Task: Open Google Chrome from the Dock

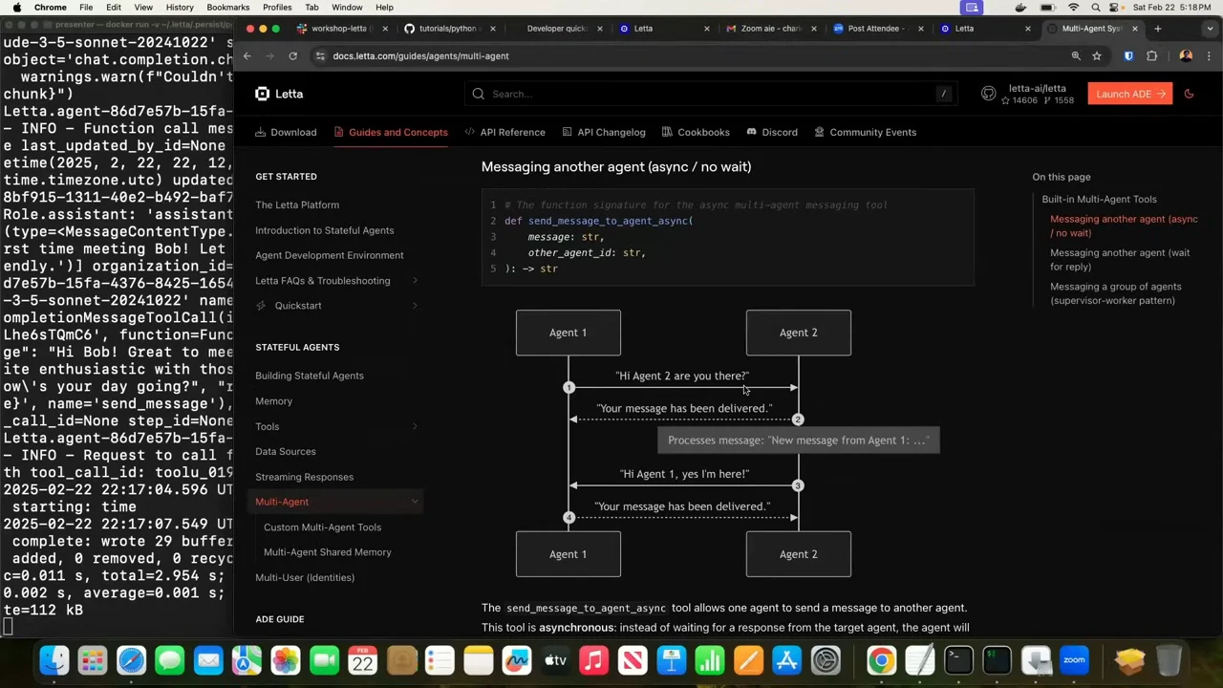Action: 881,660
